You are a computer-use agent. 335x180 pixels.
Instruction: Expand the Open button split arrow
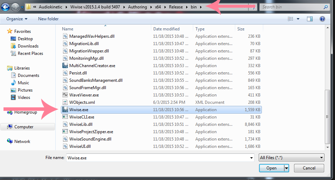click(x=286, y=168)
